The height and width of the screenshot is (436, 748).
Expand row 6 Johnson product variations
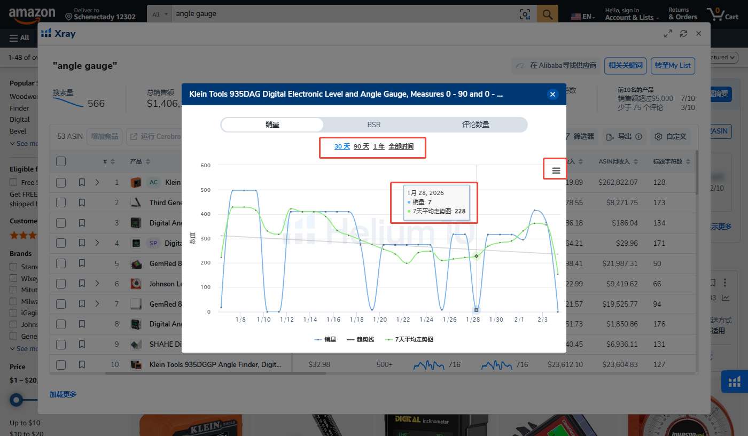click(x=97, y=284)
